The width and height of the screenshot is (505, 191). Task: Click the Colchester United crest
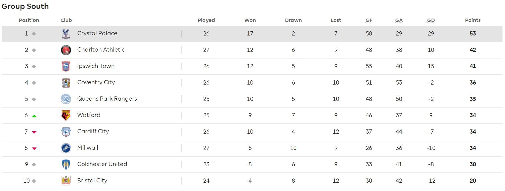pyautogui.click(x=66, y=164)
